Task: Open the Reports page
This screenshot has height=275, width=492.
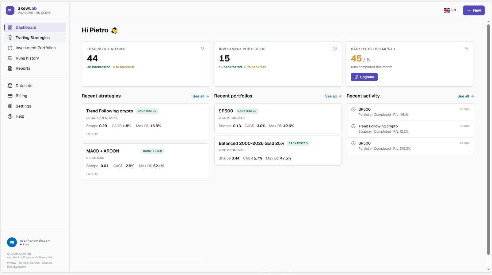Action: 35,68
